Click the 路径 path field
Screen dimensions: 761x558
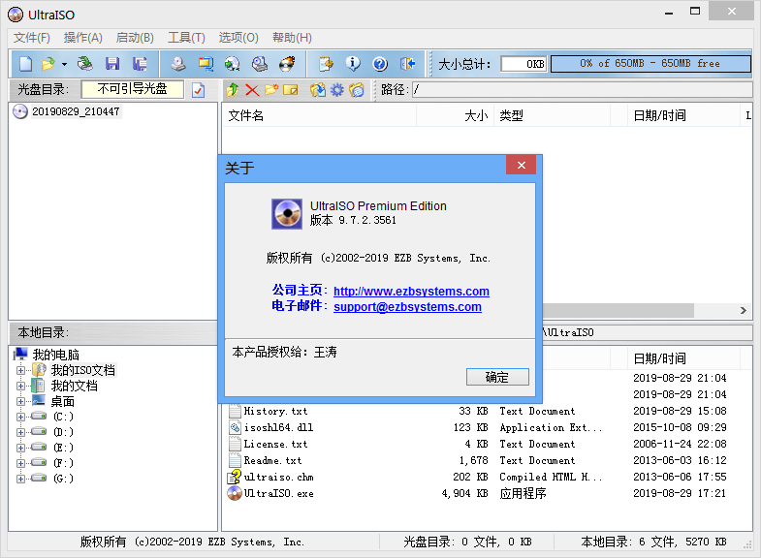pyautogui.click(x=582, y=89)
